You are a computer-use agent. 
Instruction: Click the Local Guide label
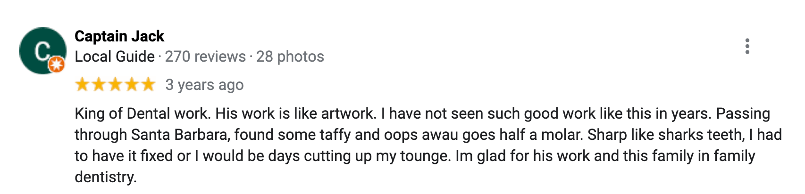click(115, 57)
